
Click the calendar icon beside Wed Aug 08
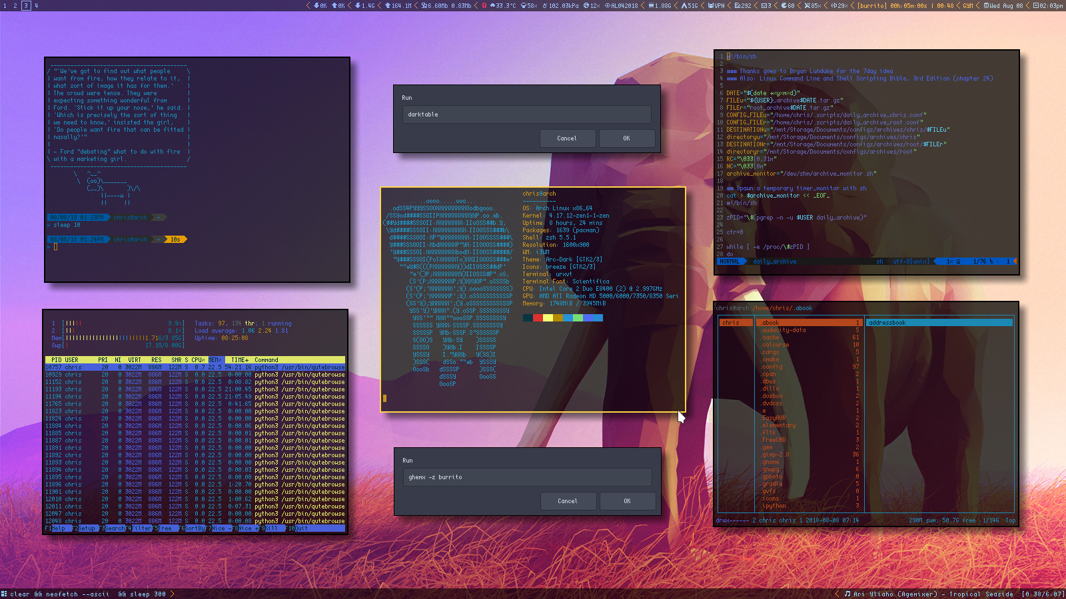coord(987,5)
